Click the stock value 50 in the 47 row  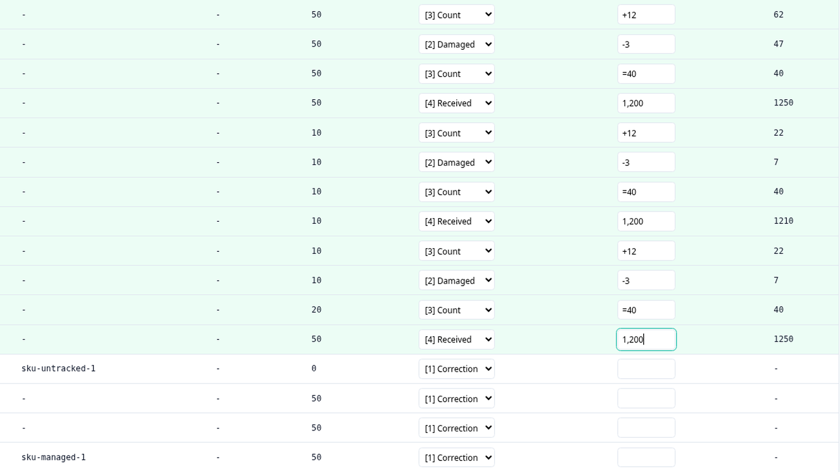316,44
